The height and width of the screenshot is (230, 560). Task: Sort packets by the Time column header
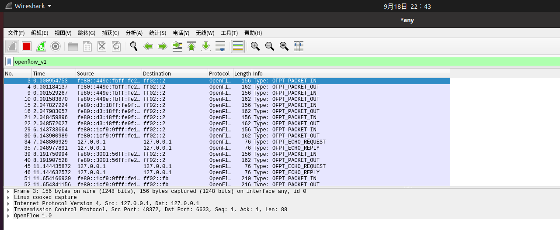click(x=54, y=73)
